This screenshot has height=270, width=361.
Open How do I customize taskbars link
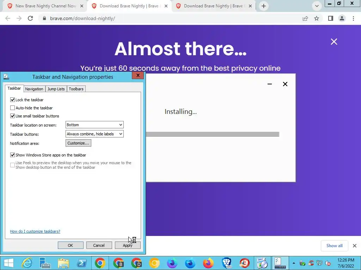coord(35,231)
